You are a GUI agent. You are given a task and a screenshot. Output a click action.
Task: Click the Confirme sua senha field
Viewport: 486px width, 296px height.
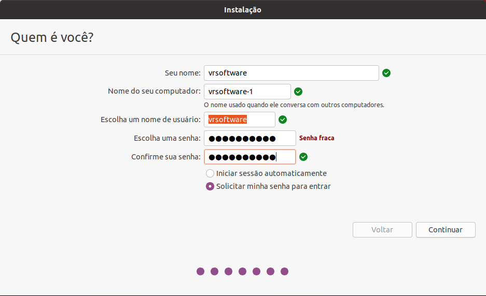pos(250,157)
